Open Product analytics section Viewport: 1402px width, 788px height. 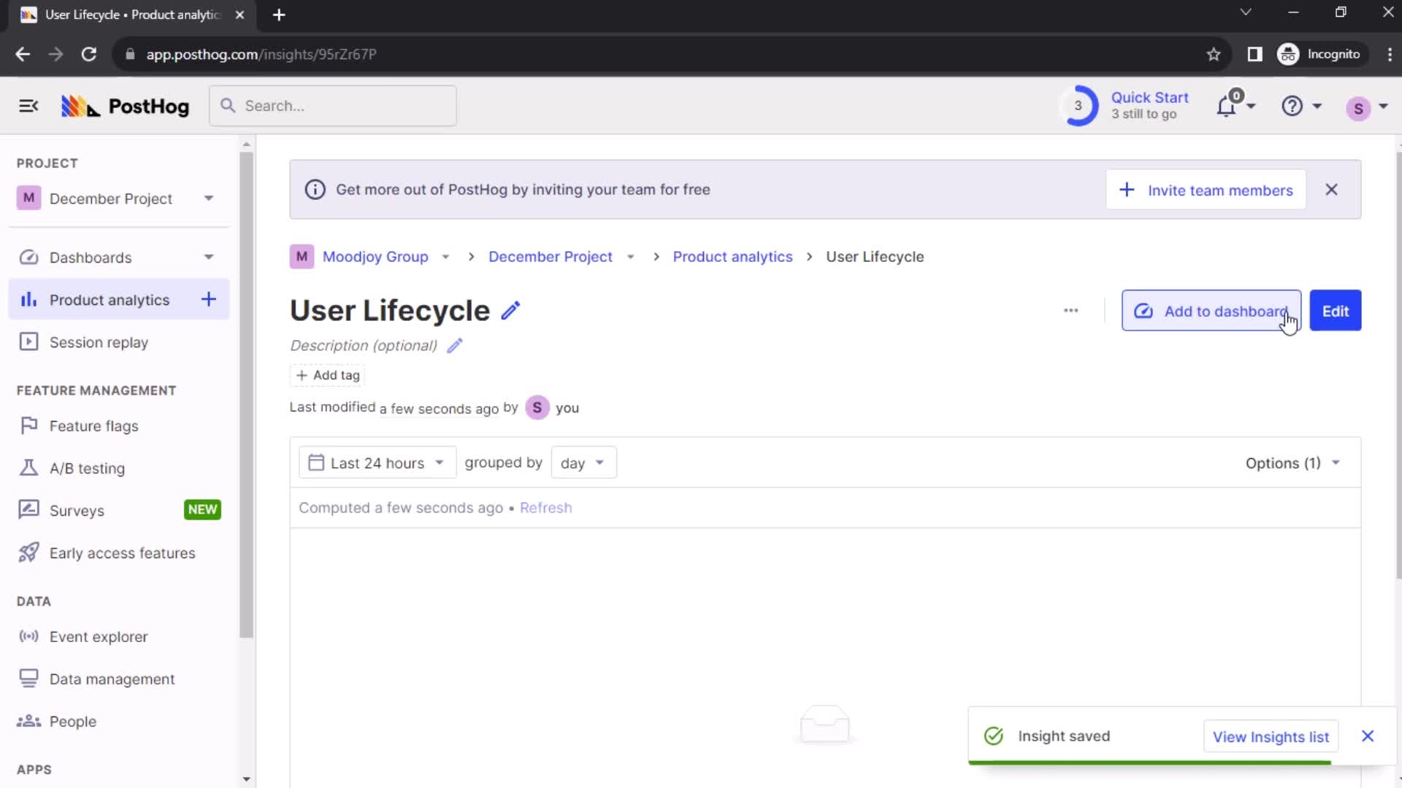[109, 300]
